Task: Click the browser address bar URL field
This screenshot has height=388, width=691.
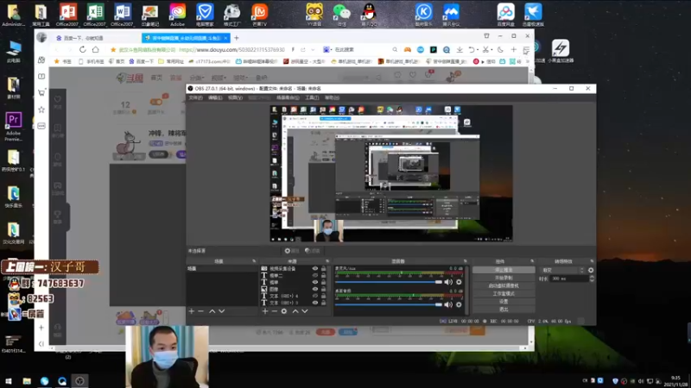Action: click(x=231, y=50)
